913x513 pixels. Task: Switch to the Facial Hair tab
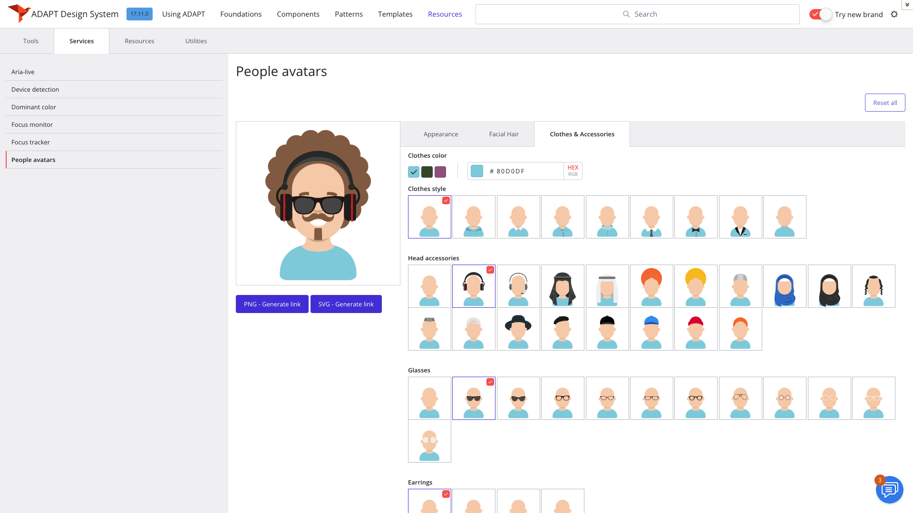504,134
